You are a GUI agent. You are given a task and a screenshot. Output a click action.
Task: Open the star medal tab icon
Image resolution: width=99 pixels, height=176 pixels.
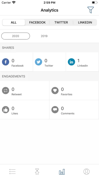[x=37, y=171]
